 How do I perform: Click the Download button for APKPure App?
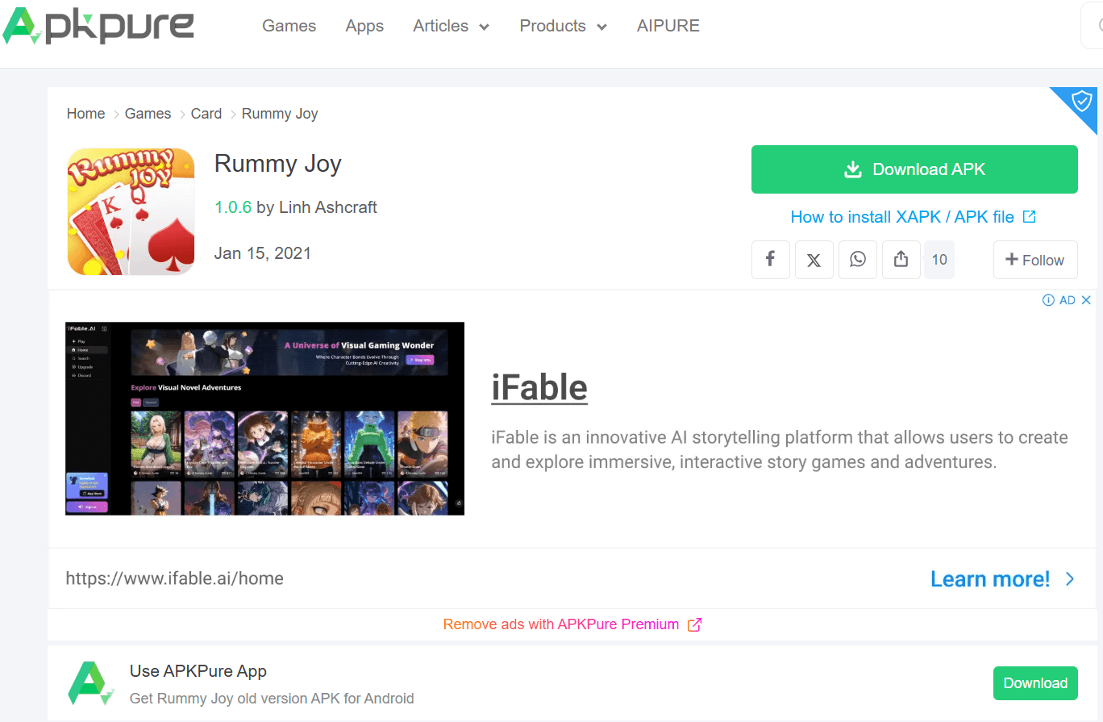coord(1035,683)
